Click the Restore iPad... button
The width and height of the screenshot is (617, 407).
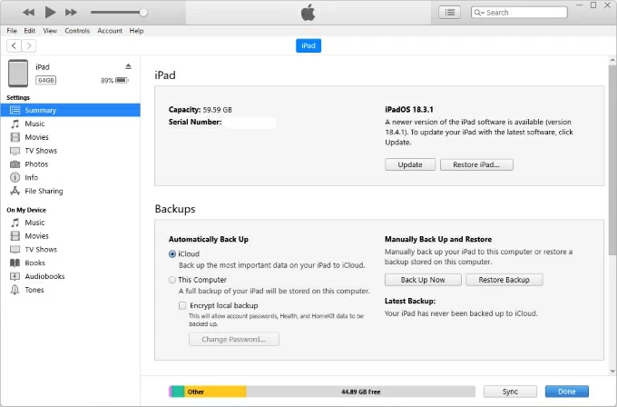[476, 164]
